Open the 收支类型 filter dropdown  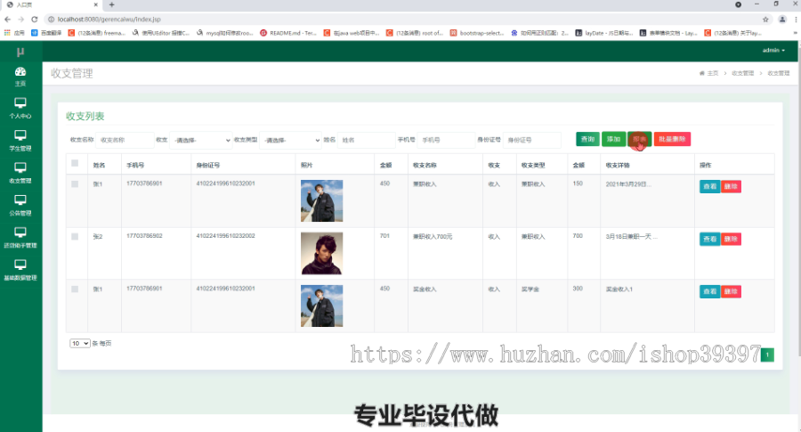click(x=290, y=140)
